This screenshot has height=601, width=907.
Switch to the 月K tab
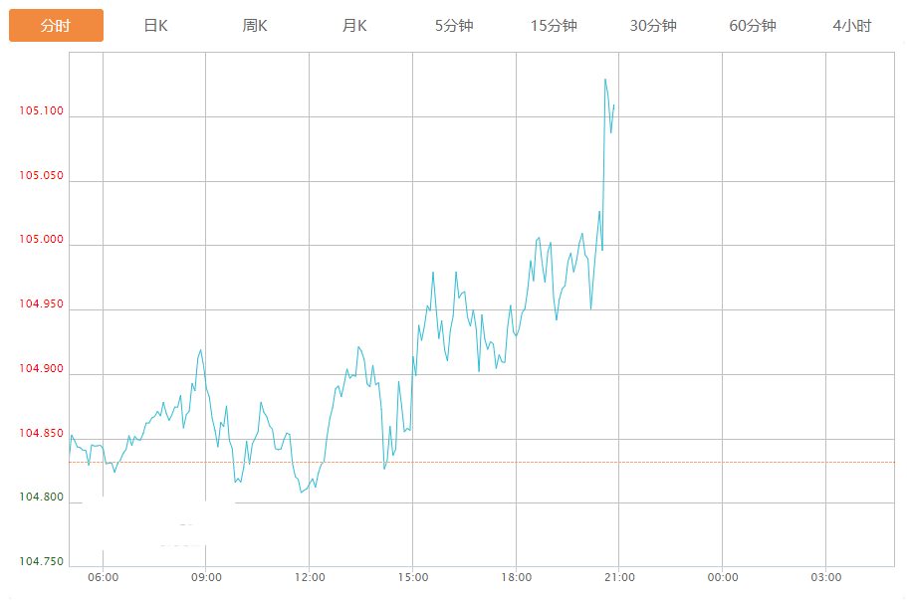354,26
